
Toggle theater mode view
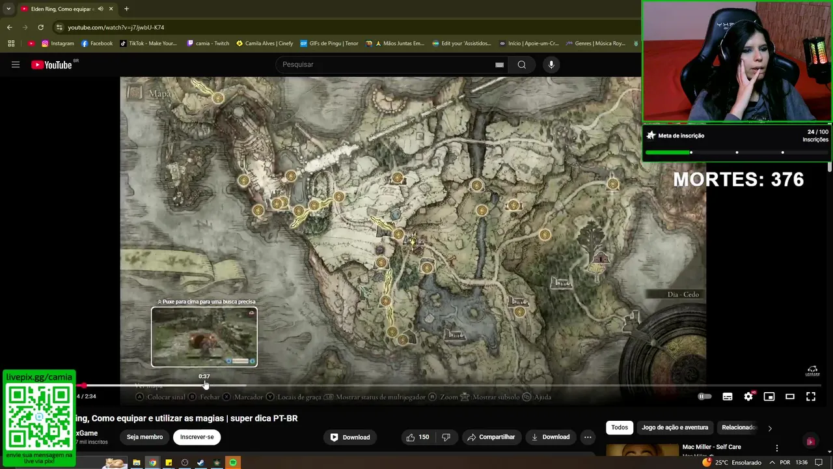(790, 397)
